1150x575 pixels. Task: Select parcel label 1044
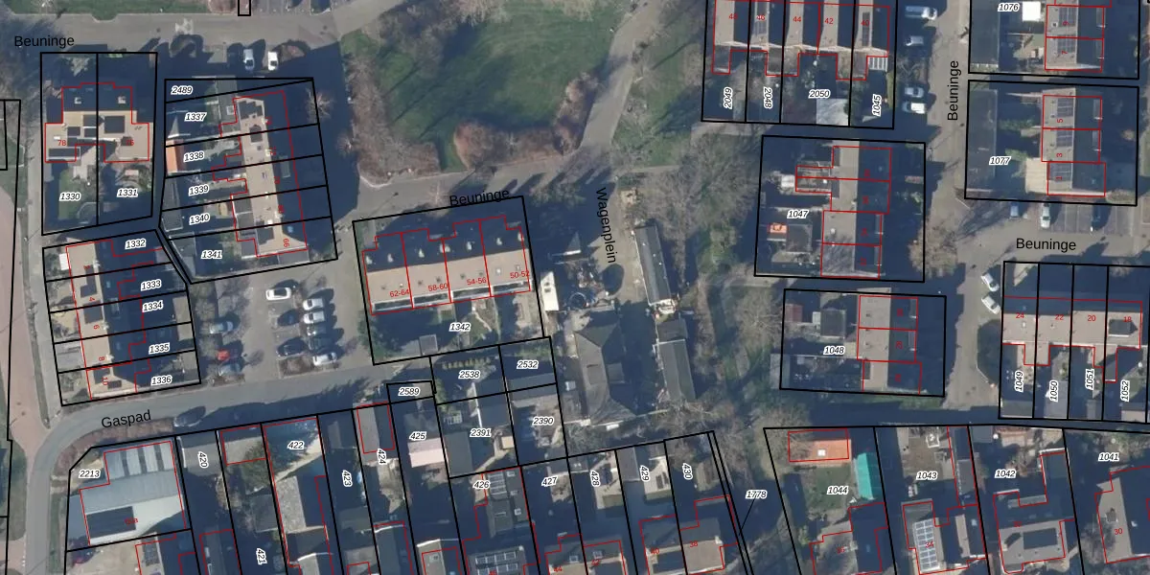838,490
